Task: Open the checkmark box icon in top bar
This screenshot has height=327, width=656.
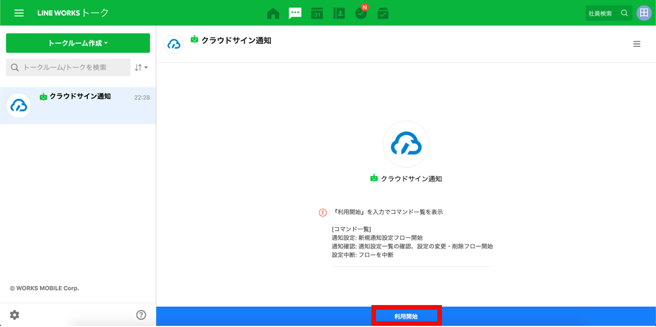Action: (383, 13)
